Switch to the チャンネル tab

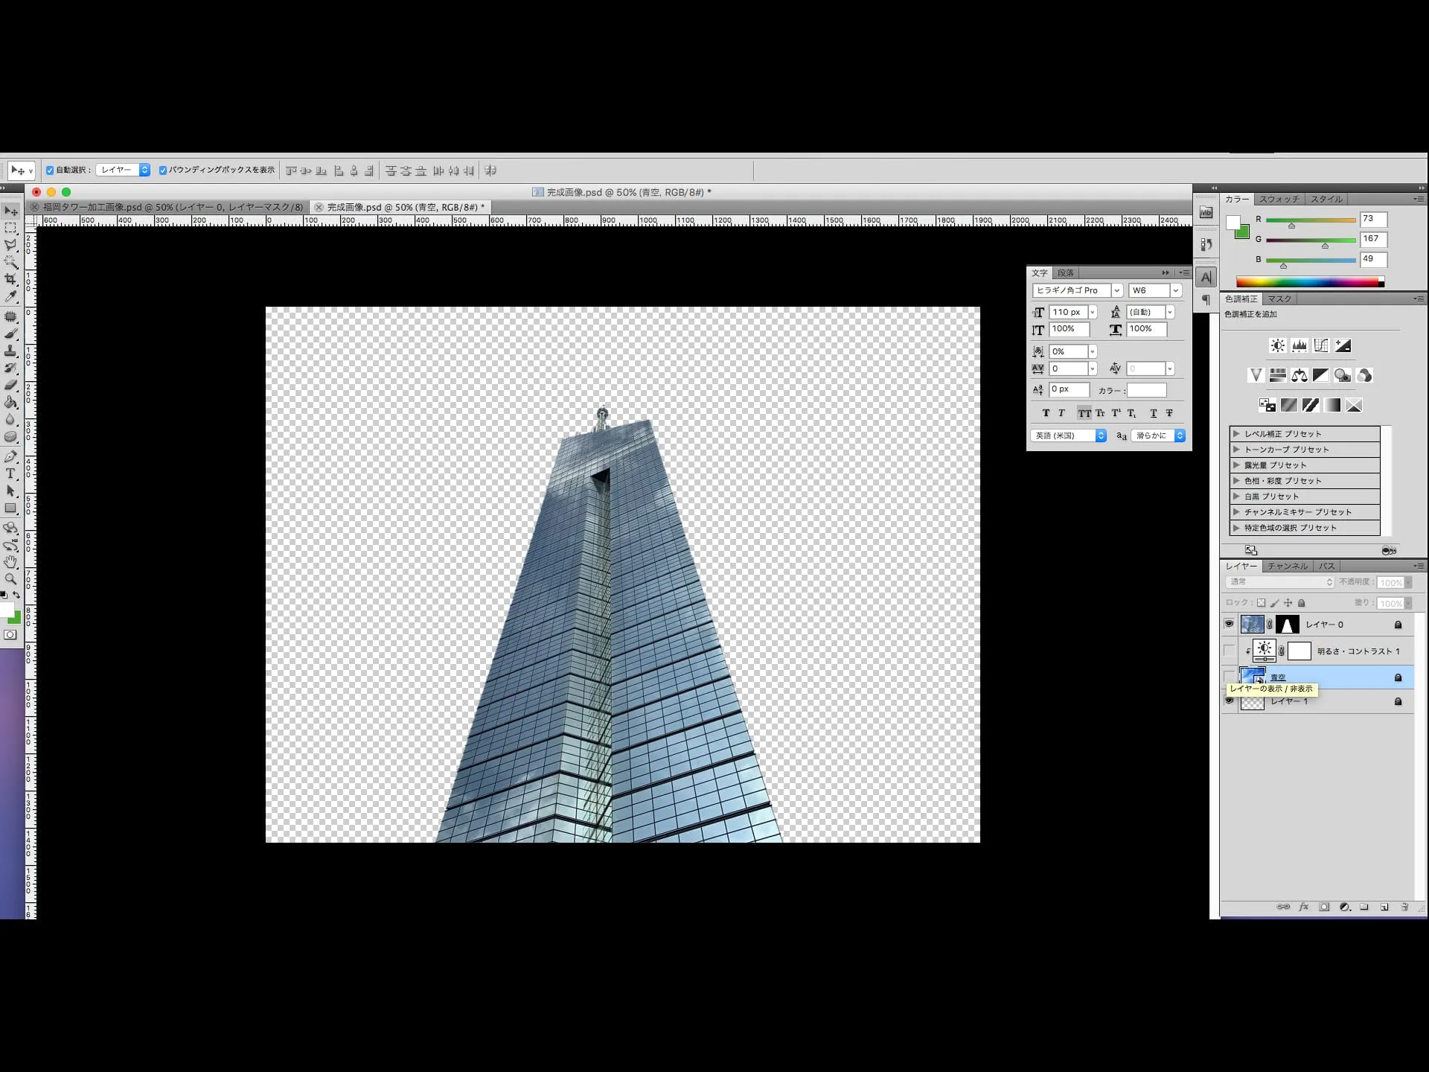[x=1288, y=567]
